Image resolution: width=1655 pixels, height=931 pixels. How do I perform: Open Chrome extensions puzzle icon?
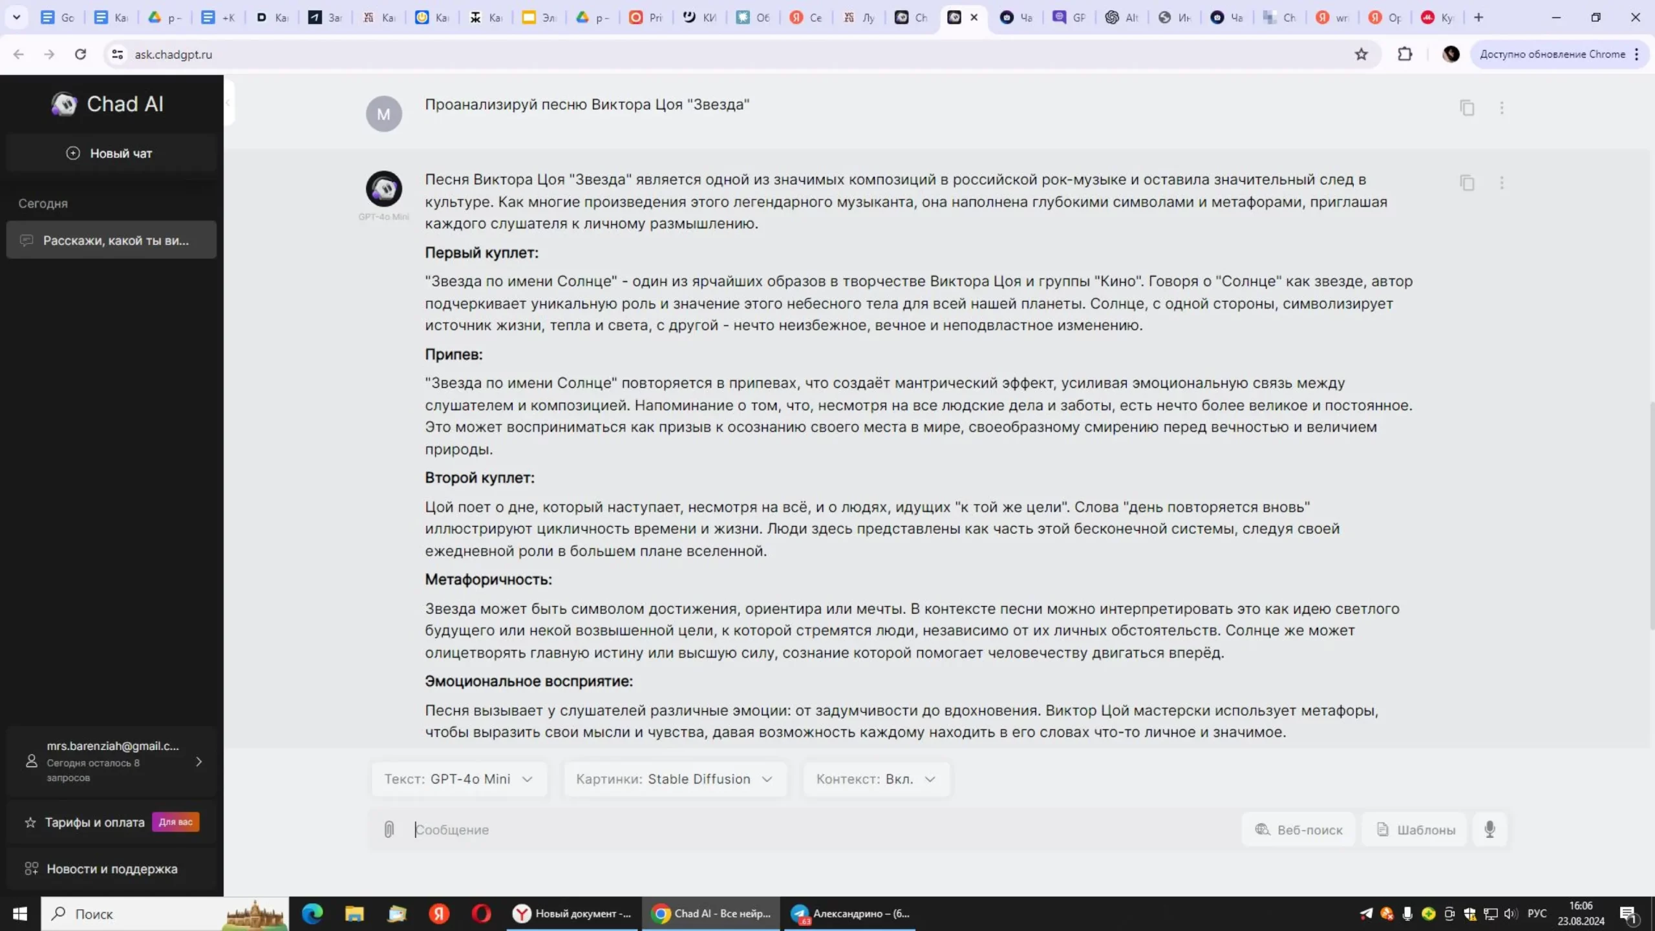(x=1404, y=54)
